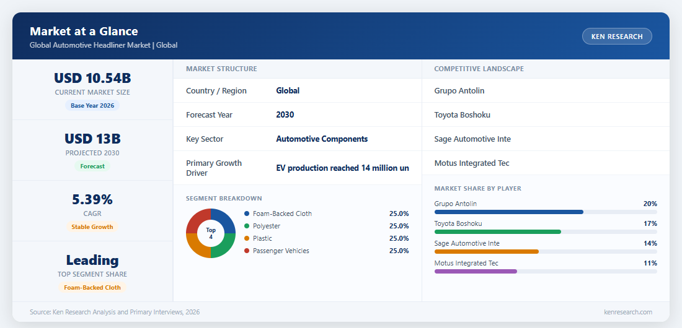Click the Toyota Boshoku green share bar

pos(498,232)
